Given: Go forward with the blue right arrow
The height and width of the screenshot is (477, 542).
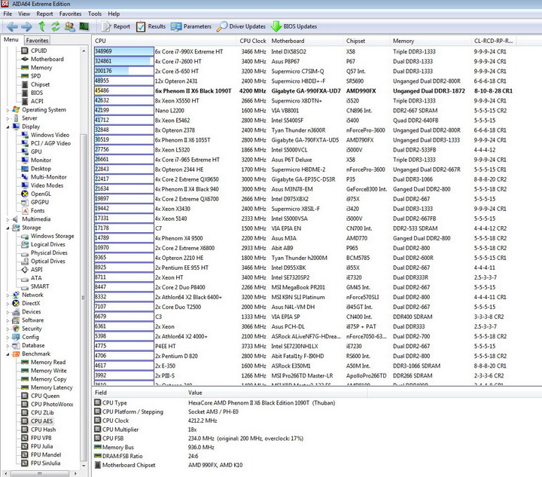Looking at the screenshot, I should [26, 26].
